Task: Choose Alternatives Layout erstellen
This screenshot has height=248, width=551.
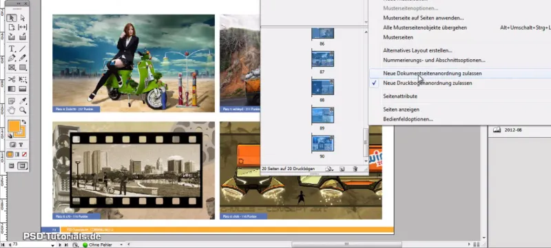Action: point(417,50)
